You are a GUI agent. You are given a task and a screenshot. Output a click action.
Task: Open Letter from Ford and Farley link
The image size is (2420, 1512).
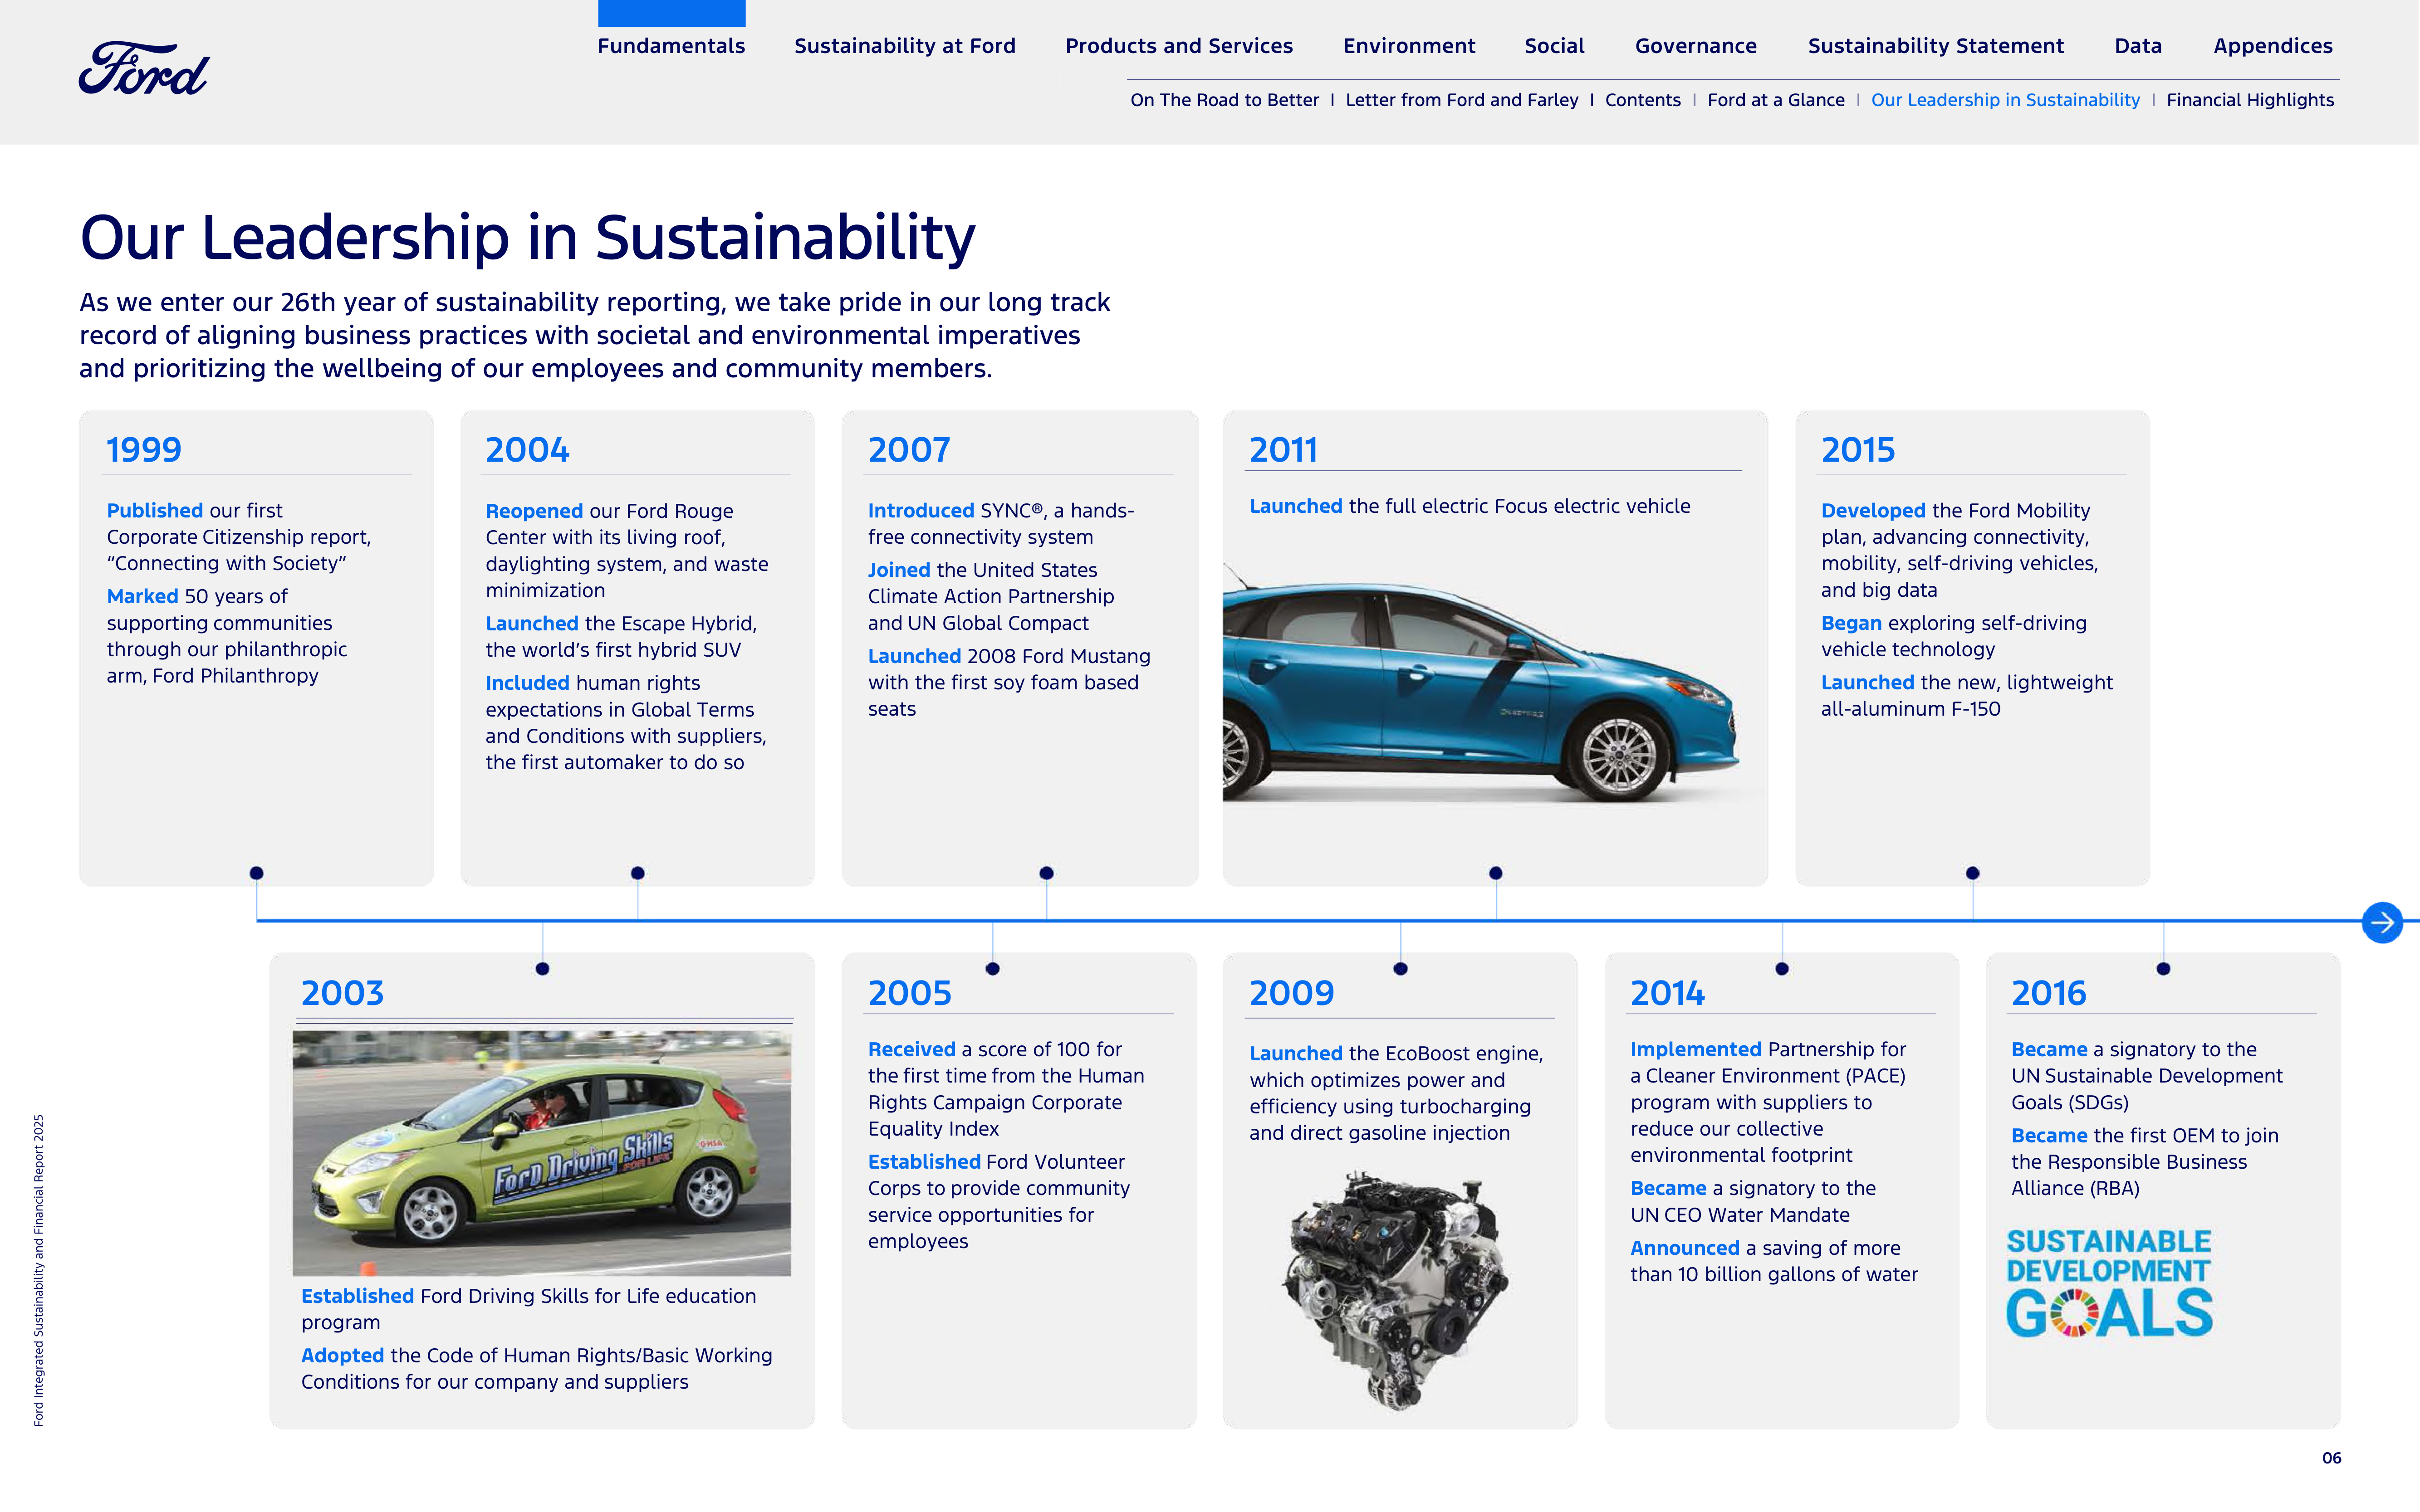click(x=1462, y=100)
